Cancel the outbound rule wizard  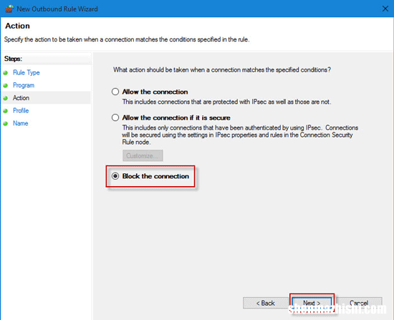359,303
